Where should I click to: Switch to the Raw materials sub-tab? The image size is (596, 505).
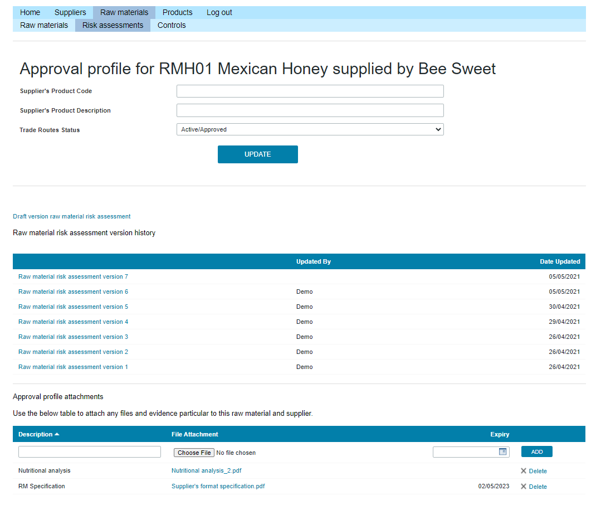pyautogui.click(x=44, y=25)
